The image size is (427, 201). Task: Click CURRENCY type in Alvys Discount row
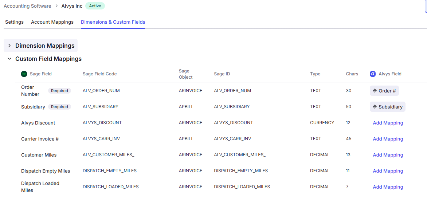tap(322, 123)
